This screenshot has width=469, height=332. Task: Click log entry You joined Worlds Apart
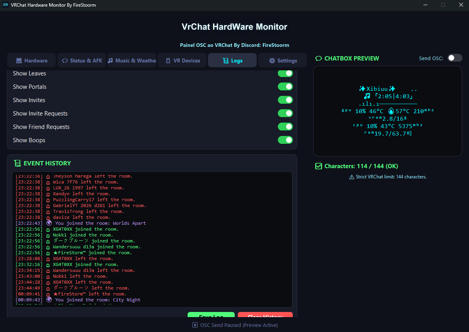click(x=81, y=223)
